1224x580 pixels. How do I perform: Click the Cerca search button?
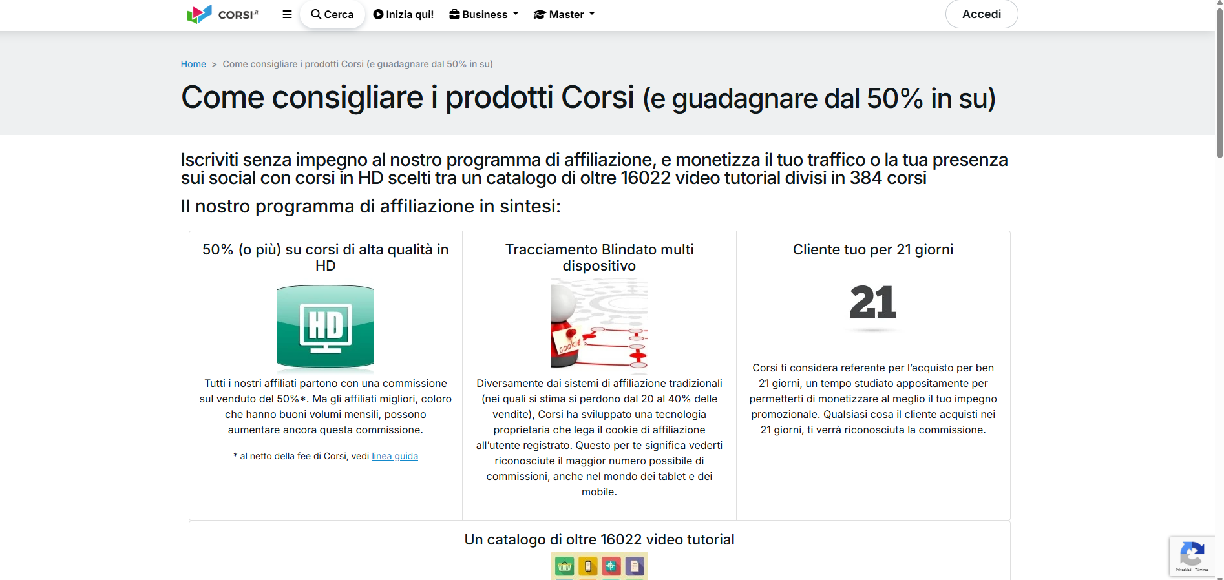point(332,14)
